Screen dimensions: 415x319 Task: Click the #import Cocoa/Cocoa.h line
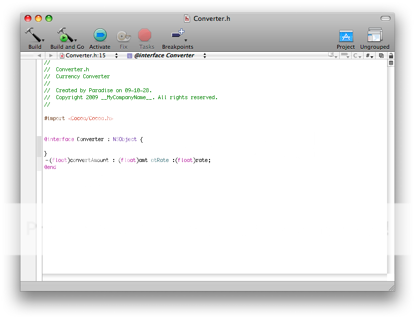79,118
